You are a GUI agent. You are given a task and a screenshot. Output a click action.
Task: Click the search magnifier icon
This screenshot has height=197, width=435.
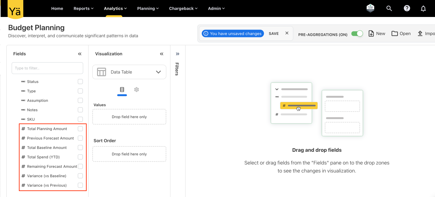click(x=389, y=8)
